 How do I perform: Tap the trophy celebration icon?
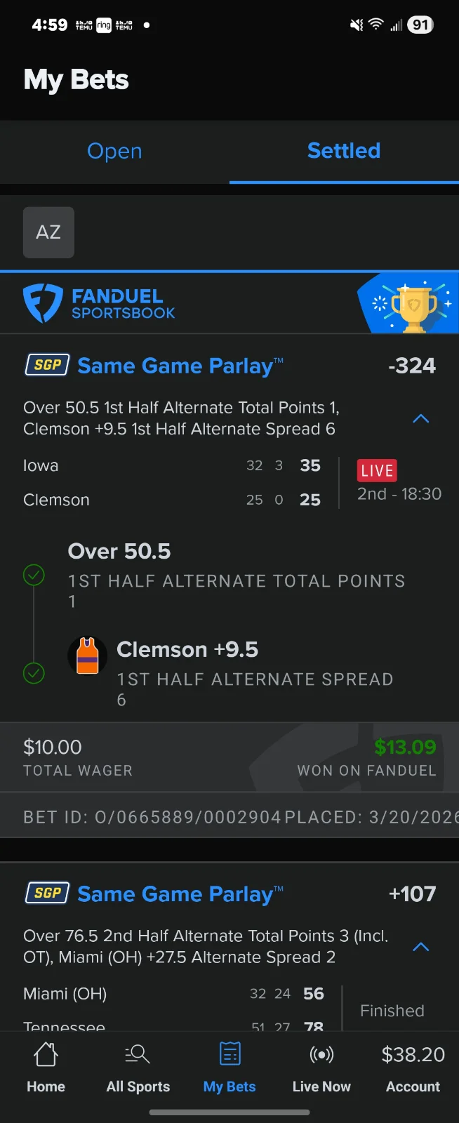[413, 303]
